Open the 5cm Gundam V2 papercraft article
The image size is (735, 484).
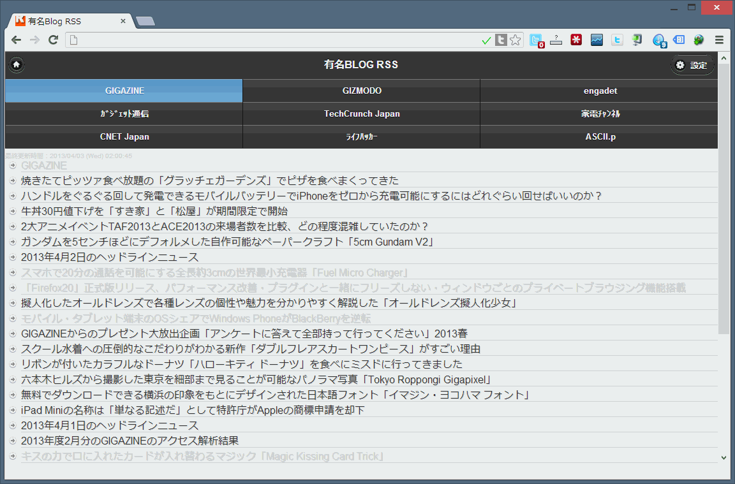click(x=227, y=242)
